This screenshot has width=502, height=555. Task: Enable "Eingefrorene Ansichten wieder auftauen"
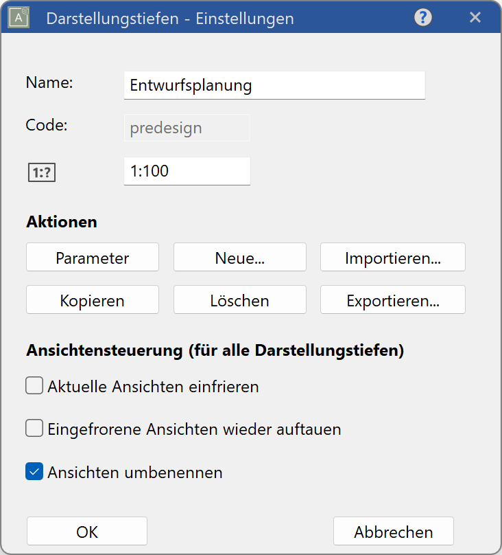point(34,428)
